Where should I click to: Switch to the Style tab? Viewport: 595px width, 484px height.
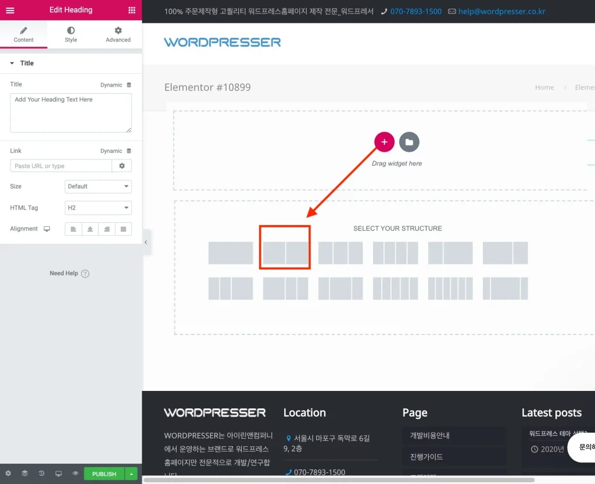tap(71, 34)
